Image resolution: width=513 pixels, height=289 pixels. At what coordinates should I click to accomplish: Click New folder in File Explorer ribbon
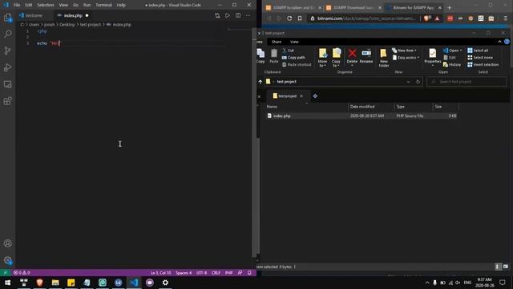coord(383,58)
